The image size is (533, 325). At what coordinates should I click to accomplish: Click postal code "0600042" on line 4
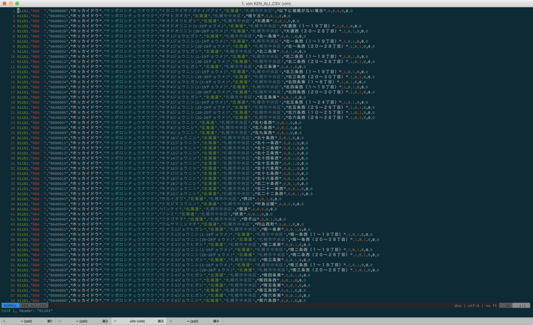[58, 26]
